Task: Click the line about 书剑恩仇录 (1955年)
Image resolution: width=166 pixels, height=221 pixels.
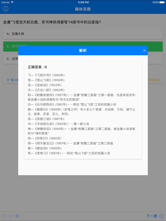Action: [58, 124]
